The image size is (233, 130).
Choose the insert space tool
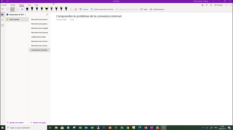point(22,9)
